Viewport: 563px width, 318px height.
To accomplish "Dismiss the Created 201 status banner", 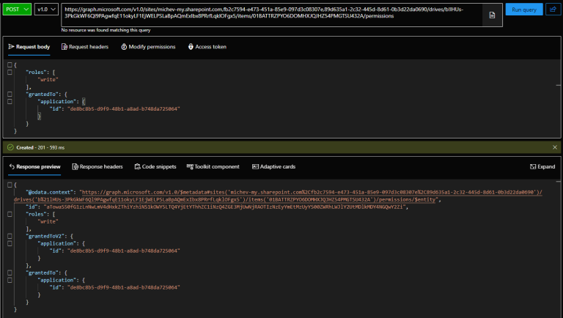I will point(555,147).
